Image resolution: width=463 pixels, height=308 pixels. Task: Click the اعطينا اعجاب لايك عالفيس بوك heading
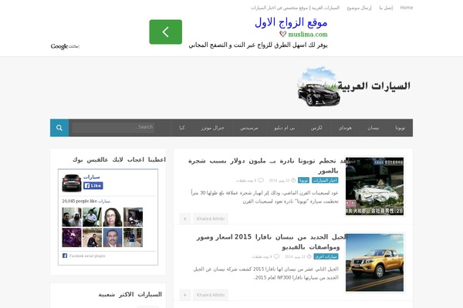click(120, 159)
